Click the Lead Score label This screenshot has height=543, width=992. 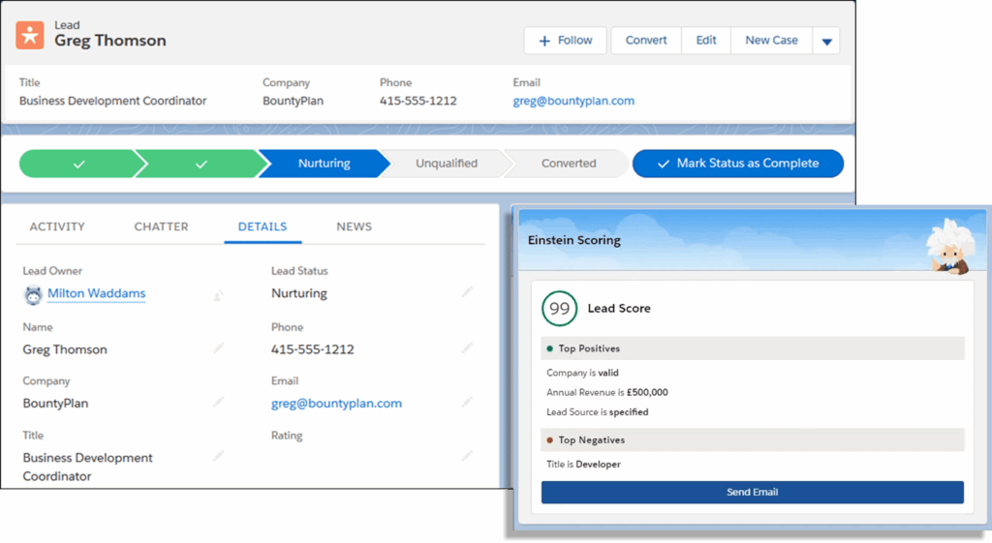click(x=619, y=309)
